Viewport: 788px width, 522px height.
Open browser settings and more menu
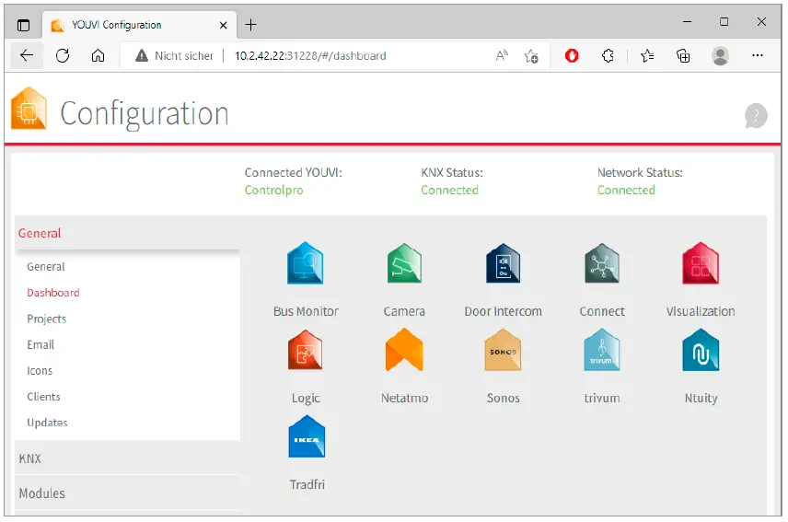click(x=758, y=55)
